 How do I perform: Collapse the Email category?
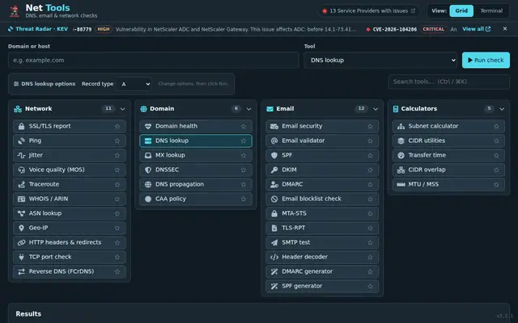[376, 109]
